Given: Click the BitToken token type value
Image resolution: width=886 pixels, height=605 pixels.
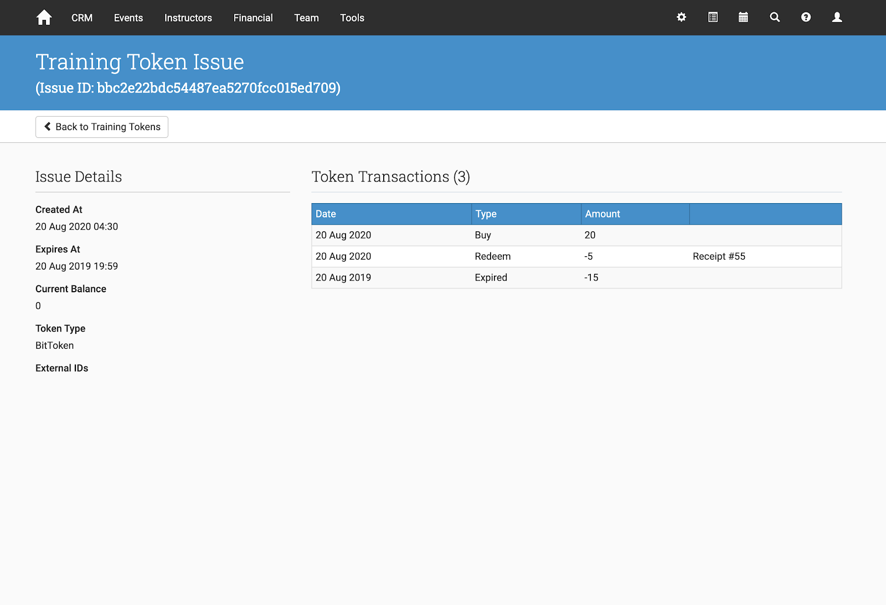Looking at the screenshot, I should pos(54,345).
